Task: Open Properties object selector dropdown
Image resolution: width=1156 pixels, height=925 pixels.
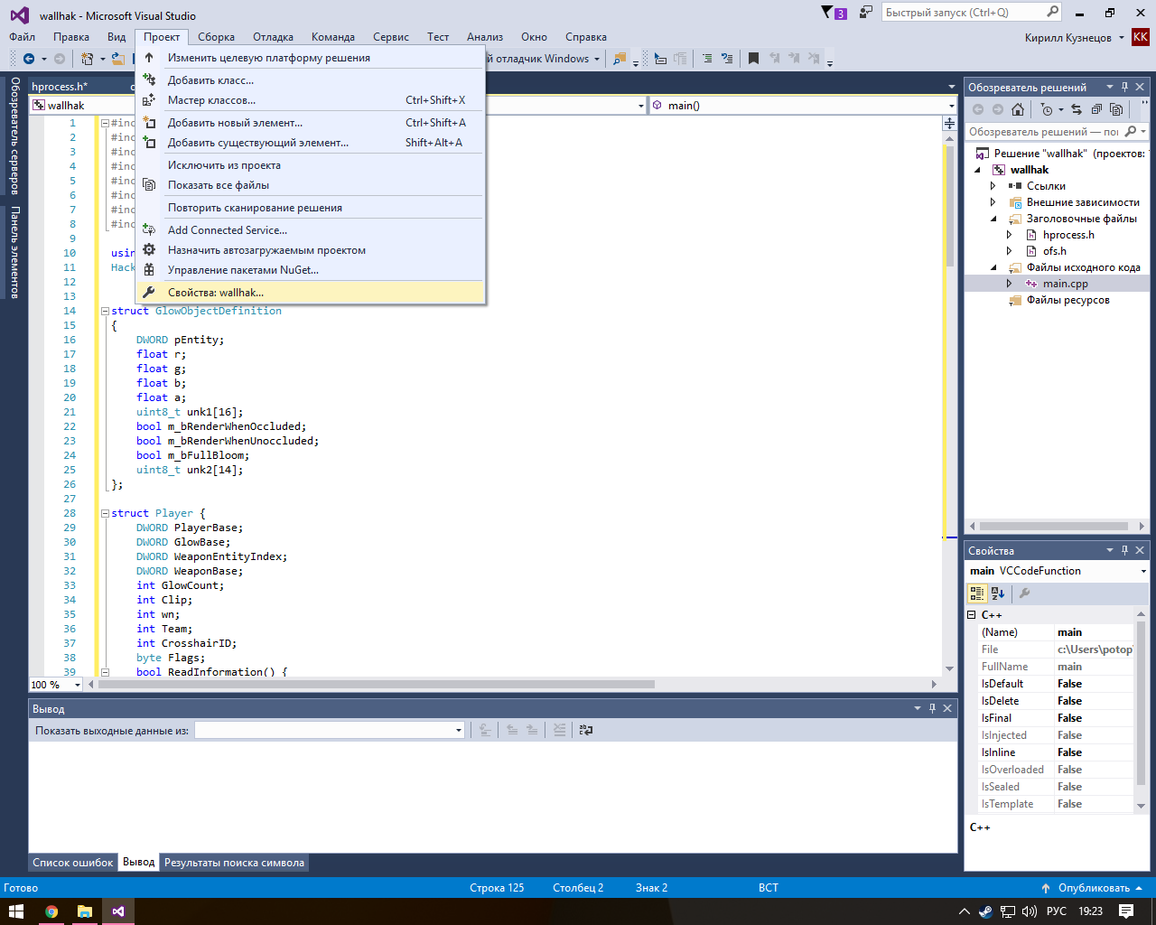Action: (x=1143, y=571)
